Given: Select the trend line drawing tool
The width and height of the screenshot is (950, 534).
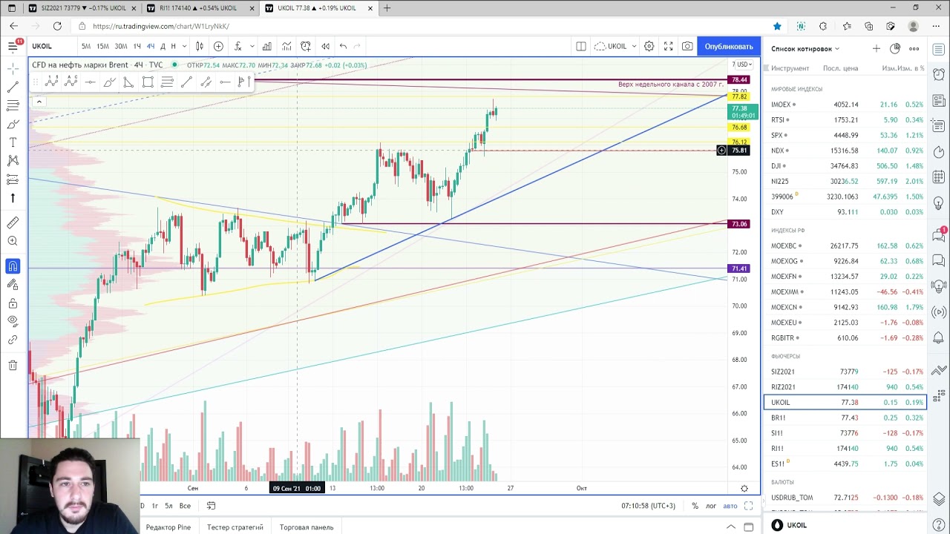Looking at the screenshot, I should pyautogui.click(x=13, y=87).
